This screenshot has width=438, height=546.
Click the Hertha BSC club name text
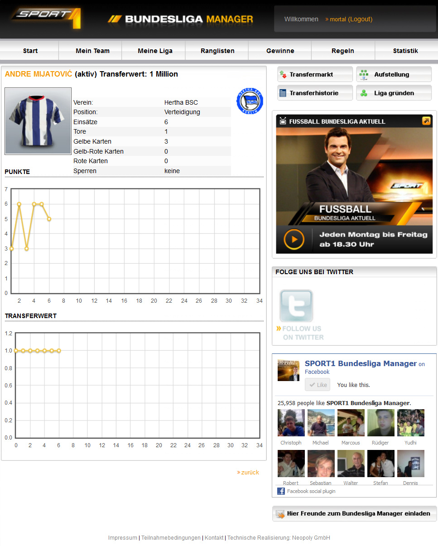181,102
